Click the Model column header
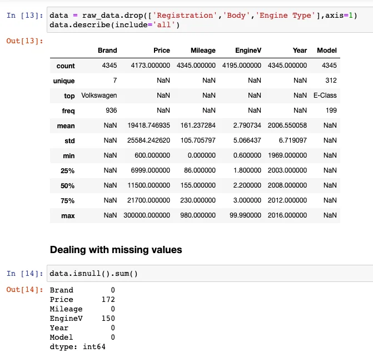The height and width of the screenshot is (358, 373). [327, 51]
